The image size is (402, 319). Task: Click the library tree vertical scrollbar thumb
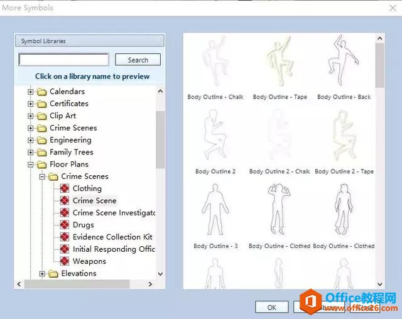(160, 139)
